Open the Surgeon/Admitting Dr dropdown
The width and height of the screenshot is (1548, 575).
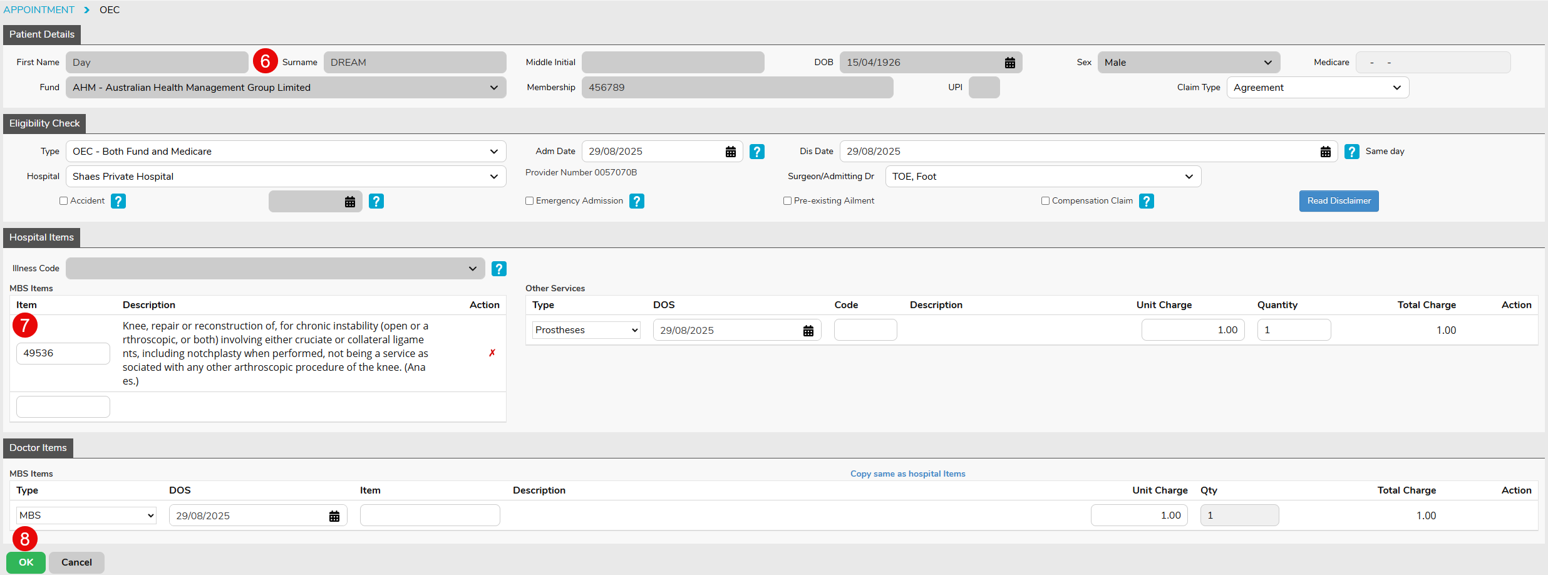(x=1043, y=177)
